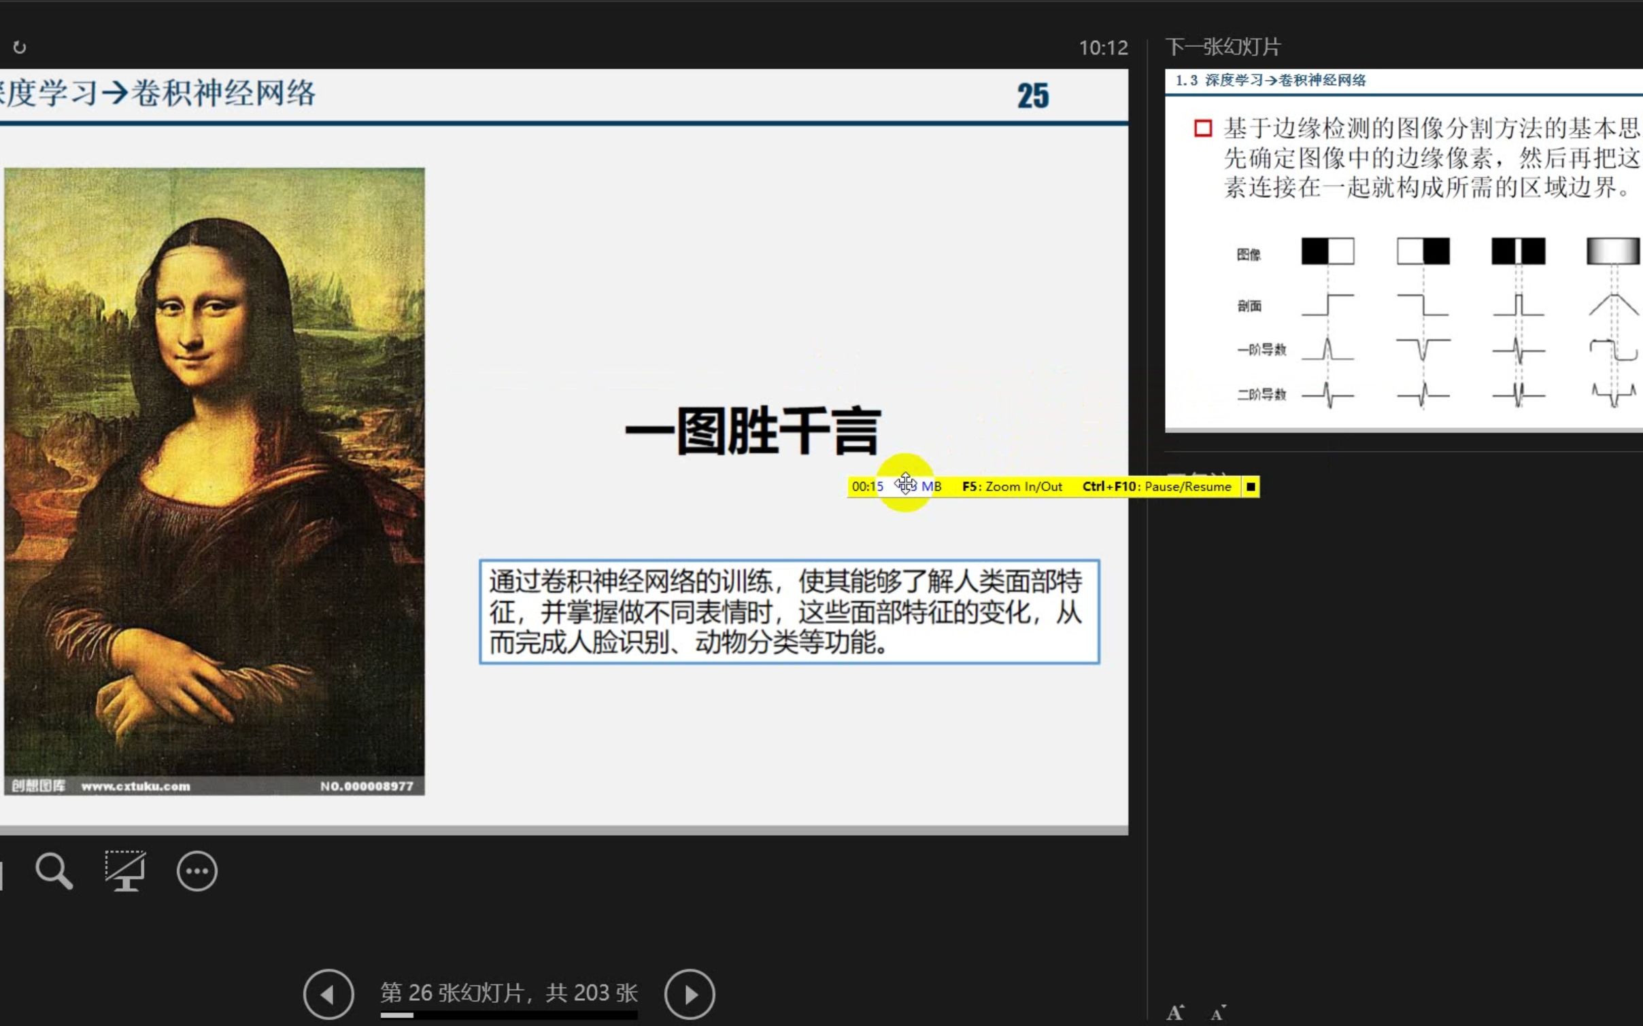The height and width of the screenshot is (1026, 1643).
Task: Click the restart timer icon
Action: click(x=20, y=48)
